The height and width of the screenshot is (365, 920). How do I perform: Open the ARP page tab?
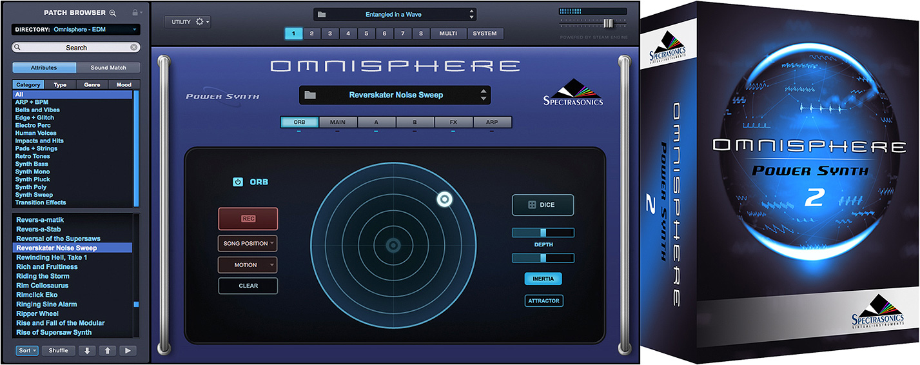pos(493,122)
